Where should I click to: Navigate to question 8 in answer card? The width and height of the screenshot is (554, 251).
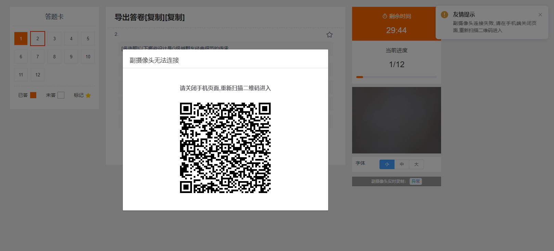point(54,57)
